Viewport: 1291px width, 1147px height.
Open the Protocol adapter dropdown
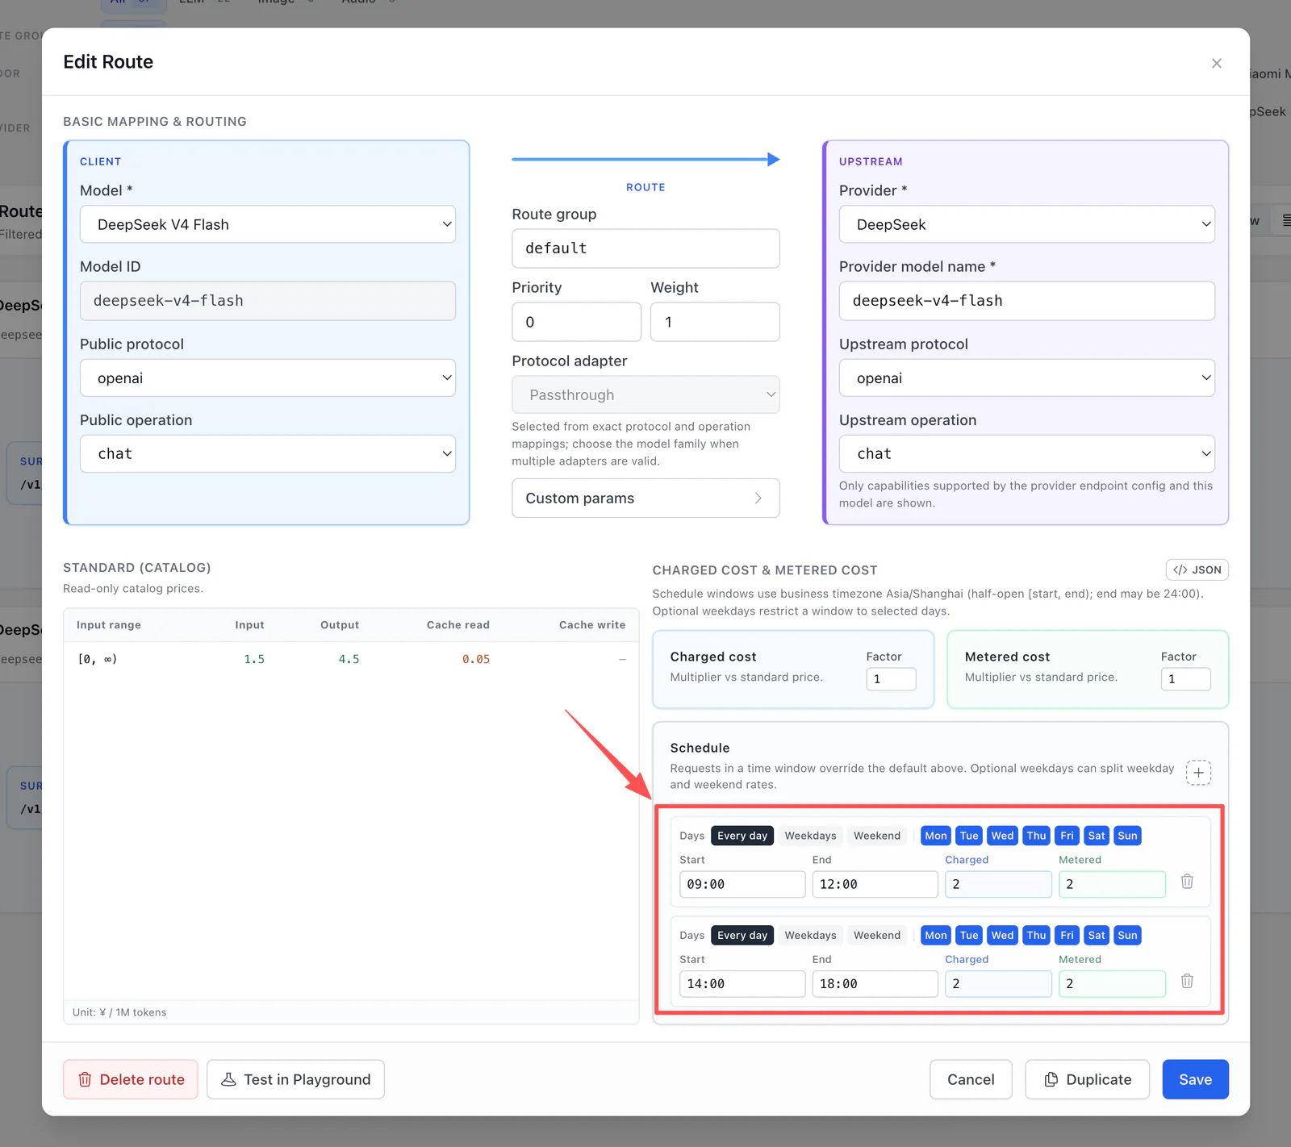click(x=645, y=394)
